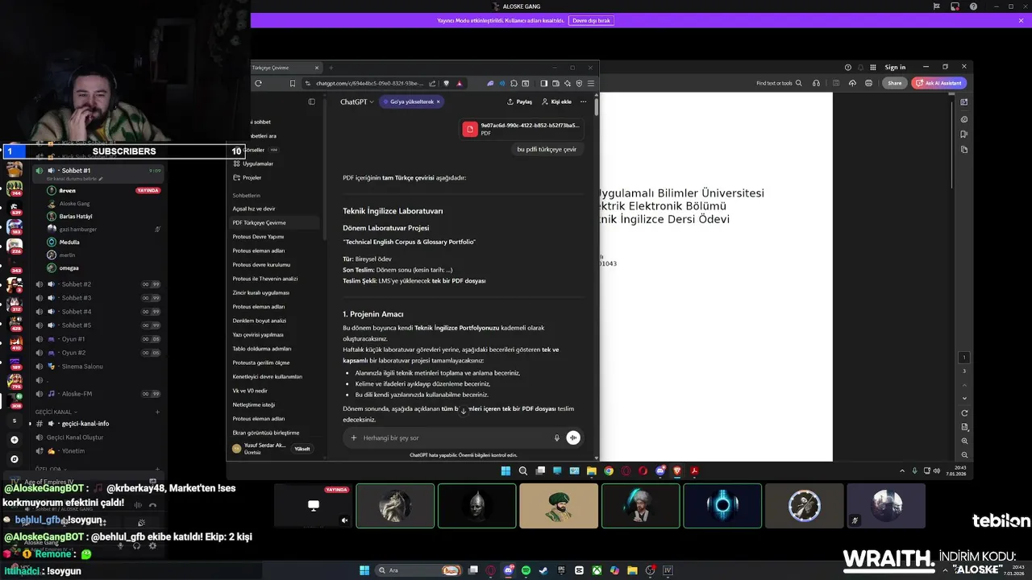
Task: Click the Paylaş share button
Action: click(x=519, y=101)
